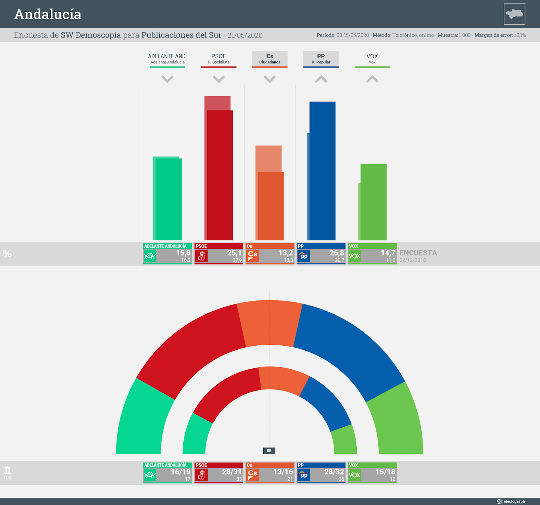Viewport: 540px width, 505px height.
Task: Click the ENCUESTA 02/12/2018 label
Action: [418, 256]
